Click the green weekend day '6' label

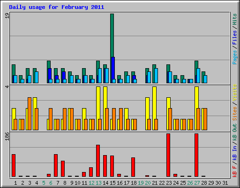click(51, 183)
